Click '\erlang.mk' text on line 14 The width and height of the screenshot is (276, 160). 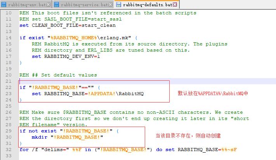(113, 38)
